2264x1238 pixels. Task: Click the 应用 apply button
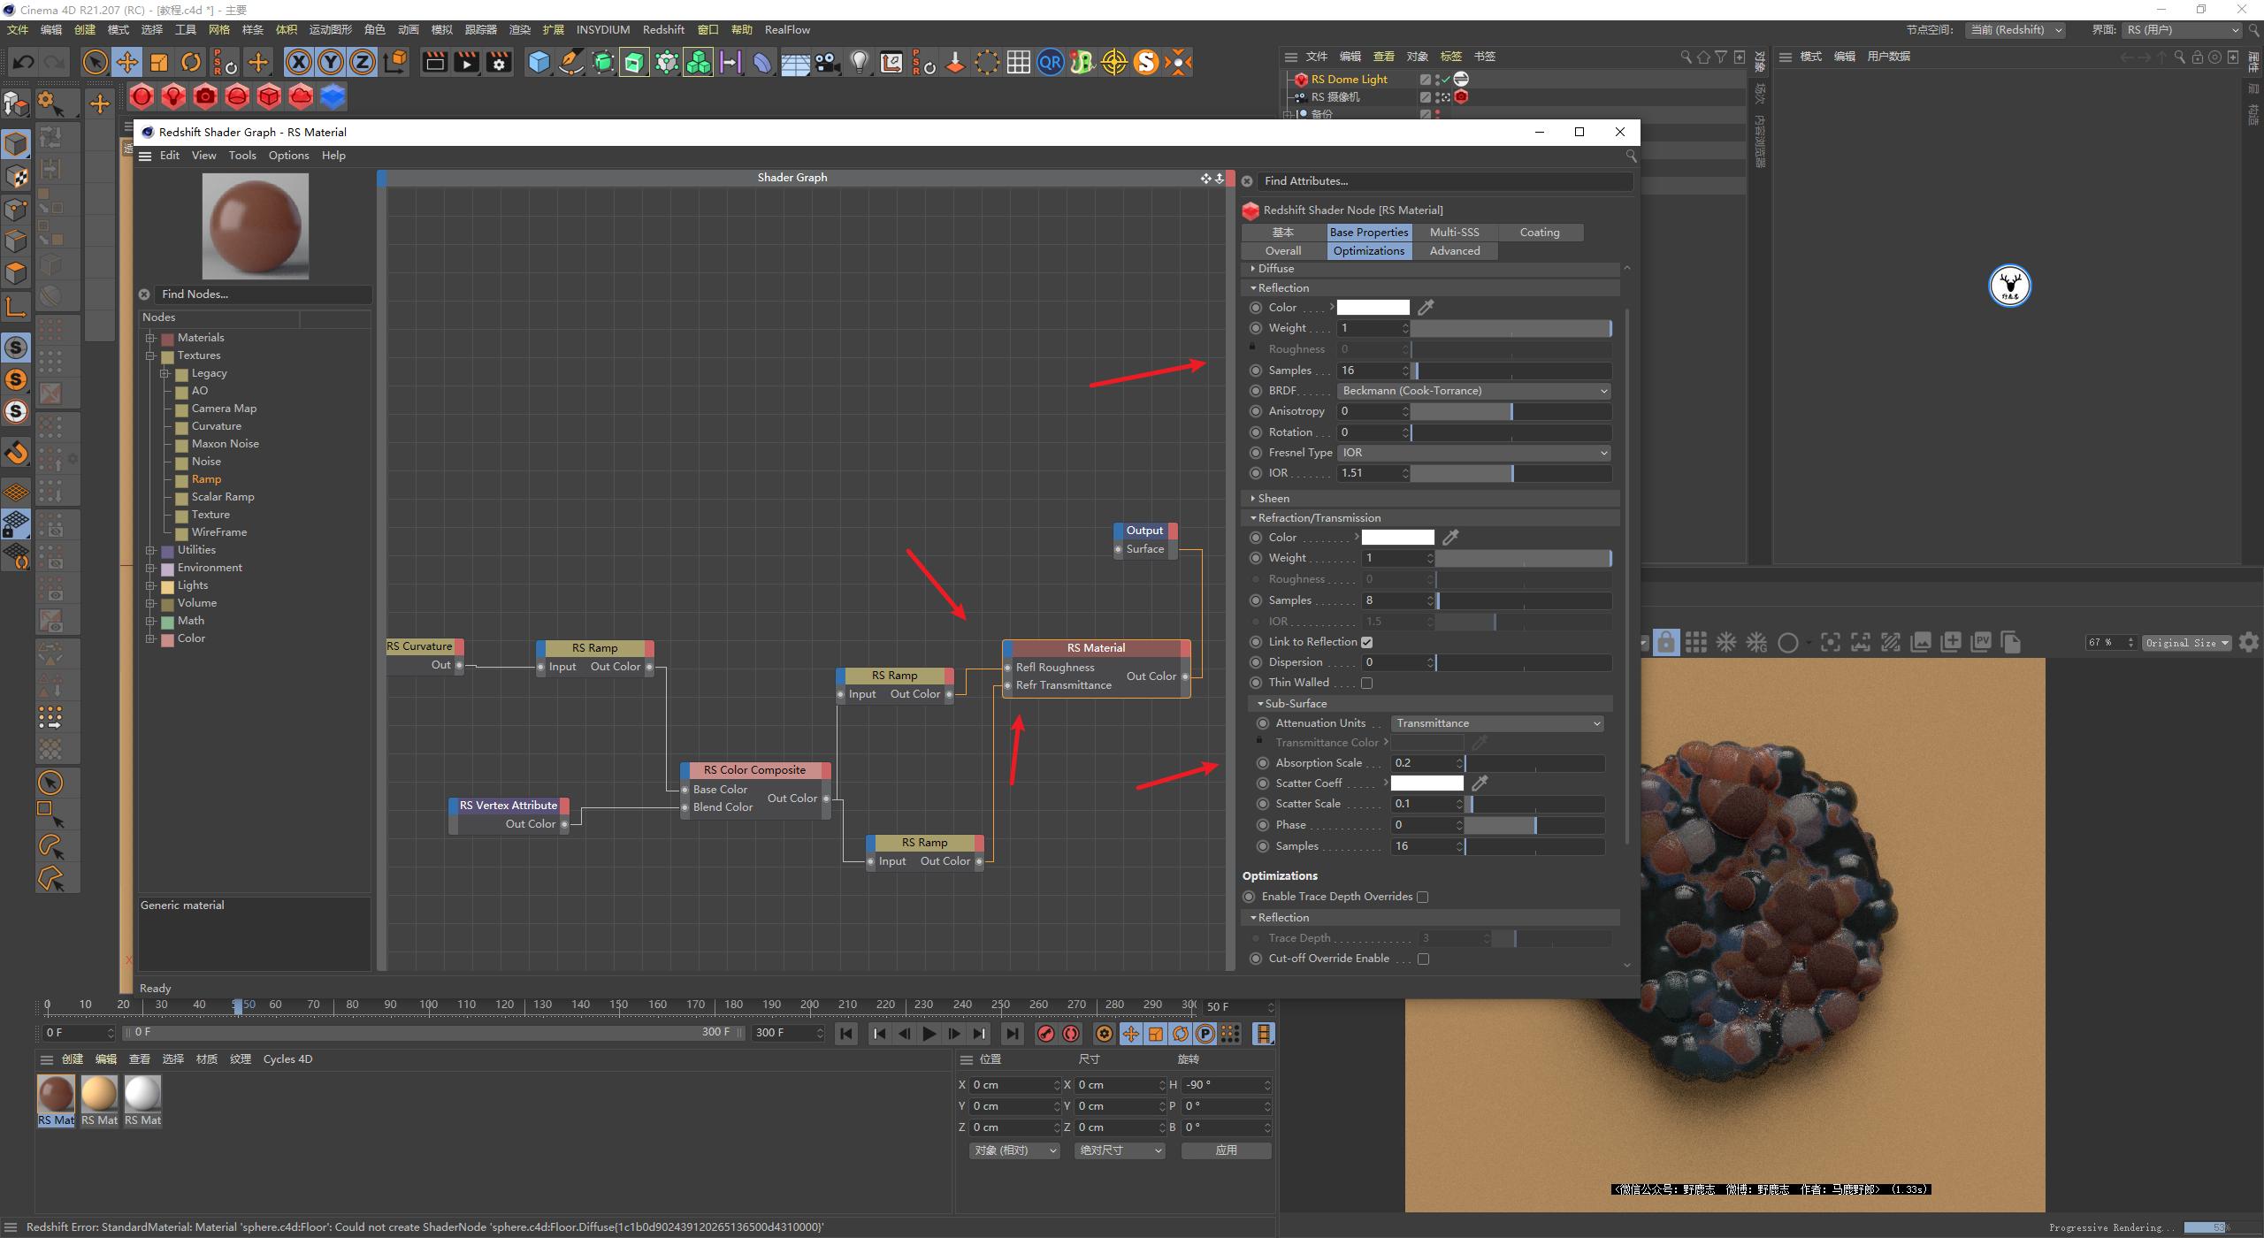pos(1226,1150)
